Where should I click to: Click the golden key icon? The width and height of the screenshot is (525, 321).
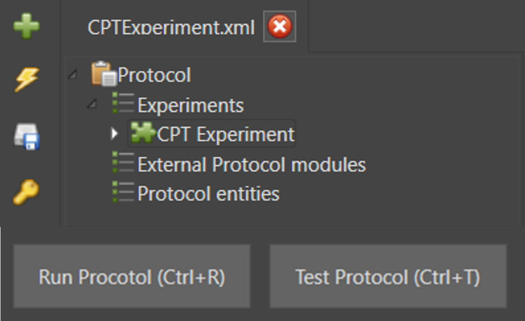pyautogui.click(x=26, y=193)
